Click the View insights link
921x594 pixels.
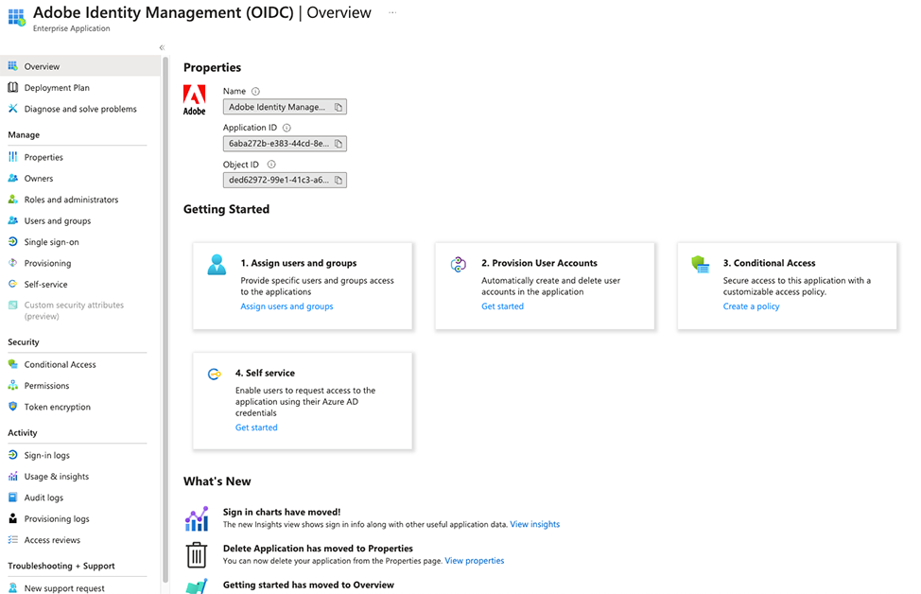click(534, 524)
